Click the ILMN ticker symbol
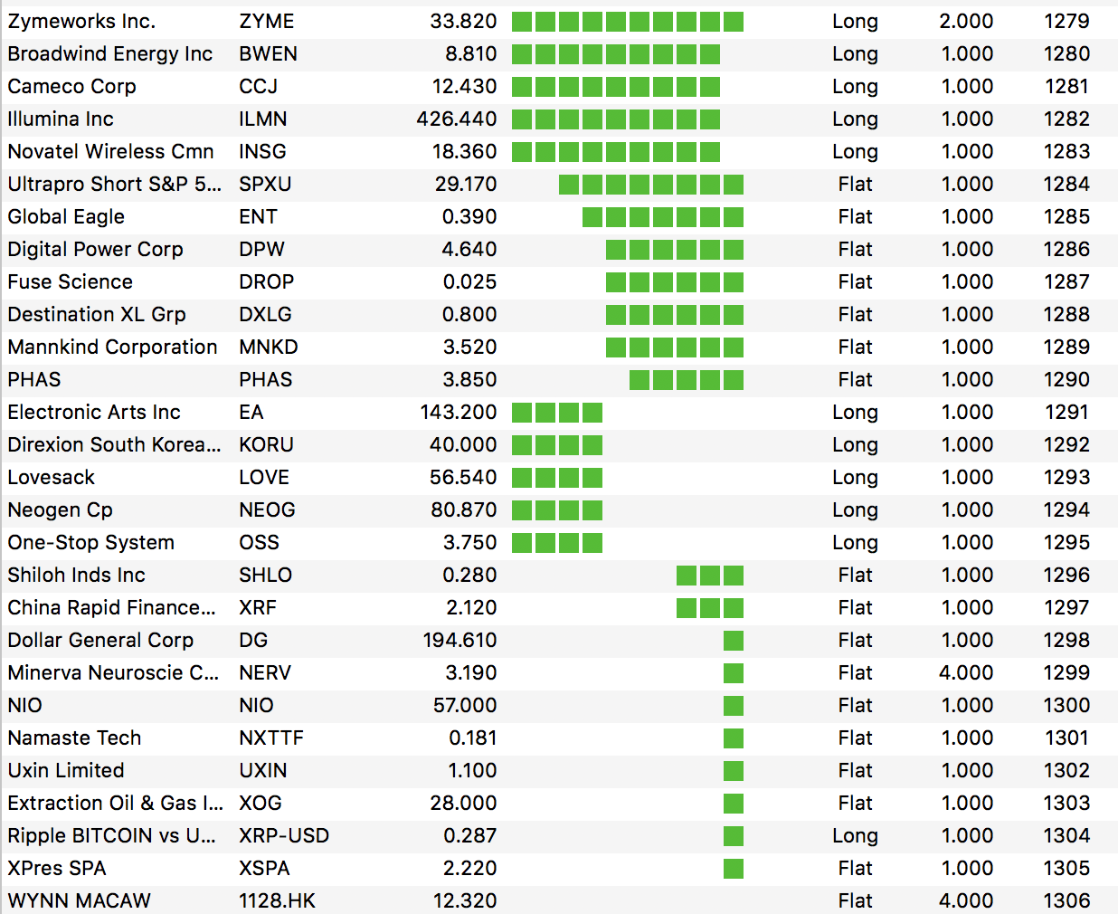1118x914 pixels. pos(263,119)
